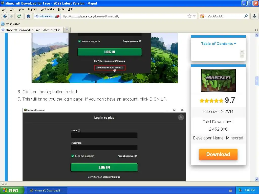259x194 pixels.
Task: Click "Done" status bar text
Action: pos(4,184)
